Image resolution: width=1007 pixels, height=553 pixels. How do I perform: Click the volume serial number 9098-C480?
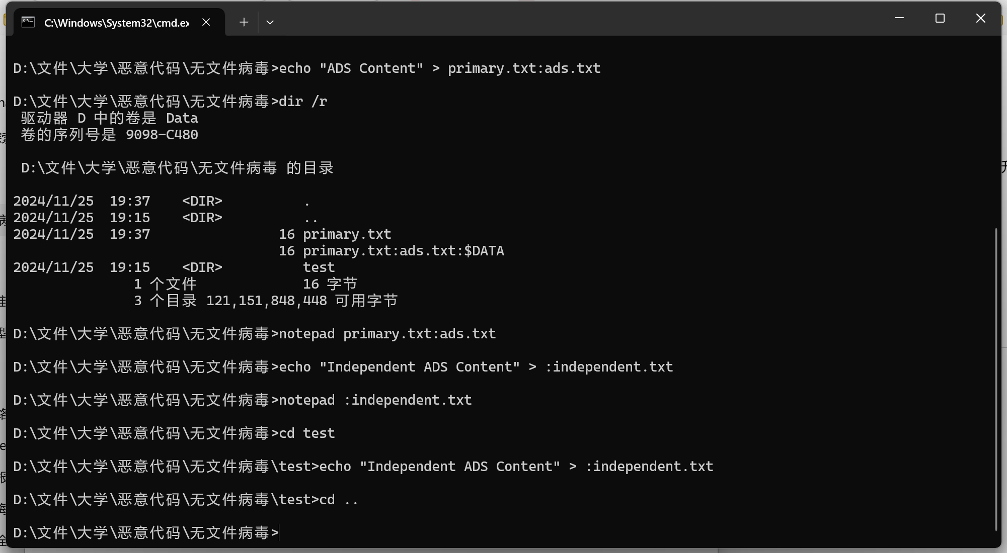click(162, 135)
